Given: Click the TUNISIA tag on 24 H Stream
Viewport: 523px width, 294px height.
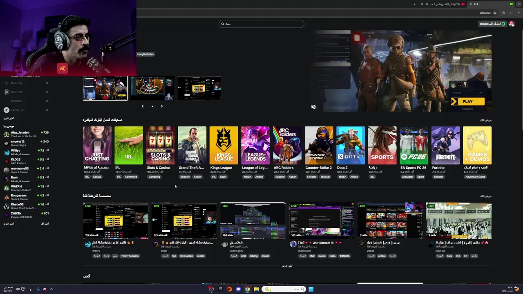Looking at the screenshot, I should pos(345,256).
